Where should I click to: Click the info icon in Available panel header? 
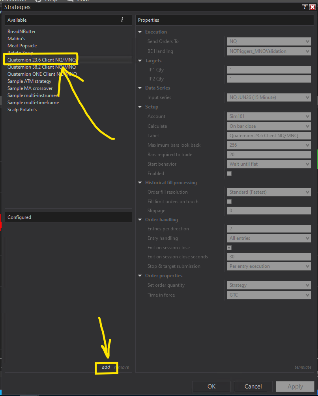point(122,20)
